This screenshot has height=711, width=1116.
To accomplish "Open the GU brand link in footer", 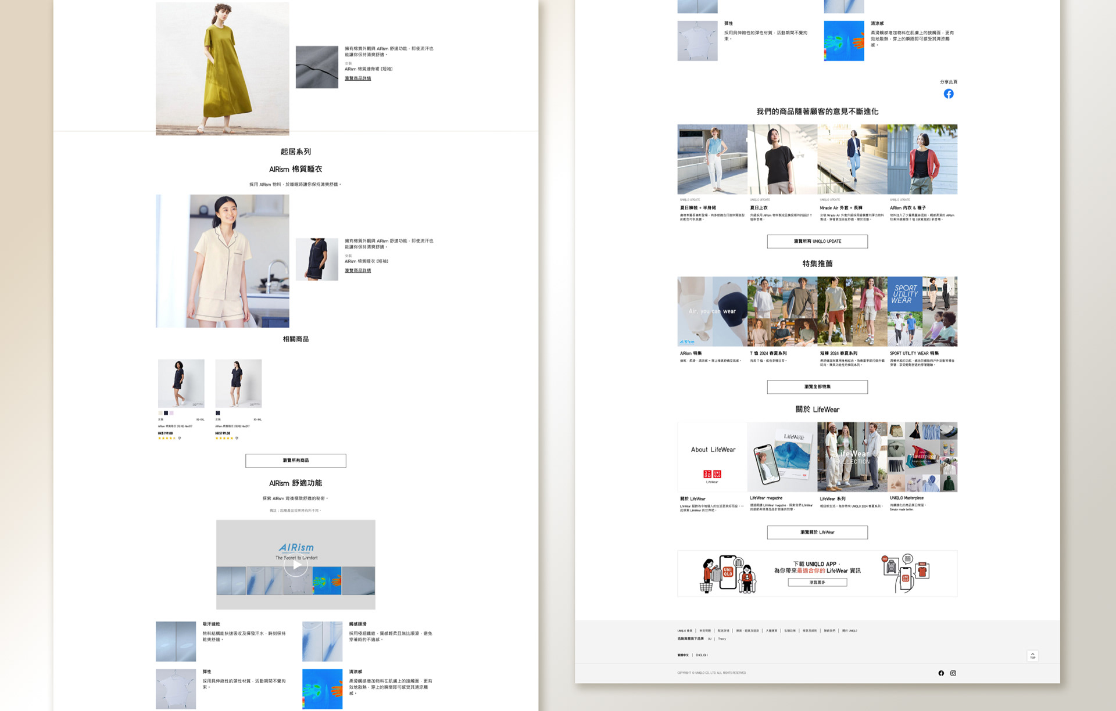I will pos(709,639).
